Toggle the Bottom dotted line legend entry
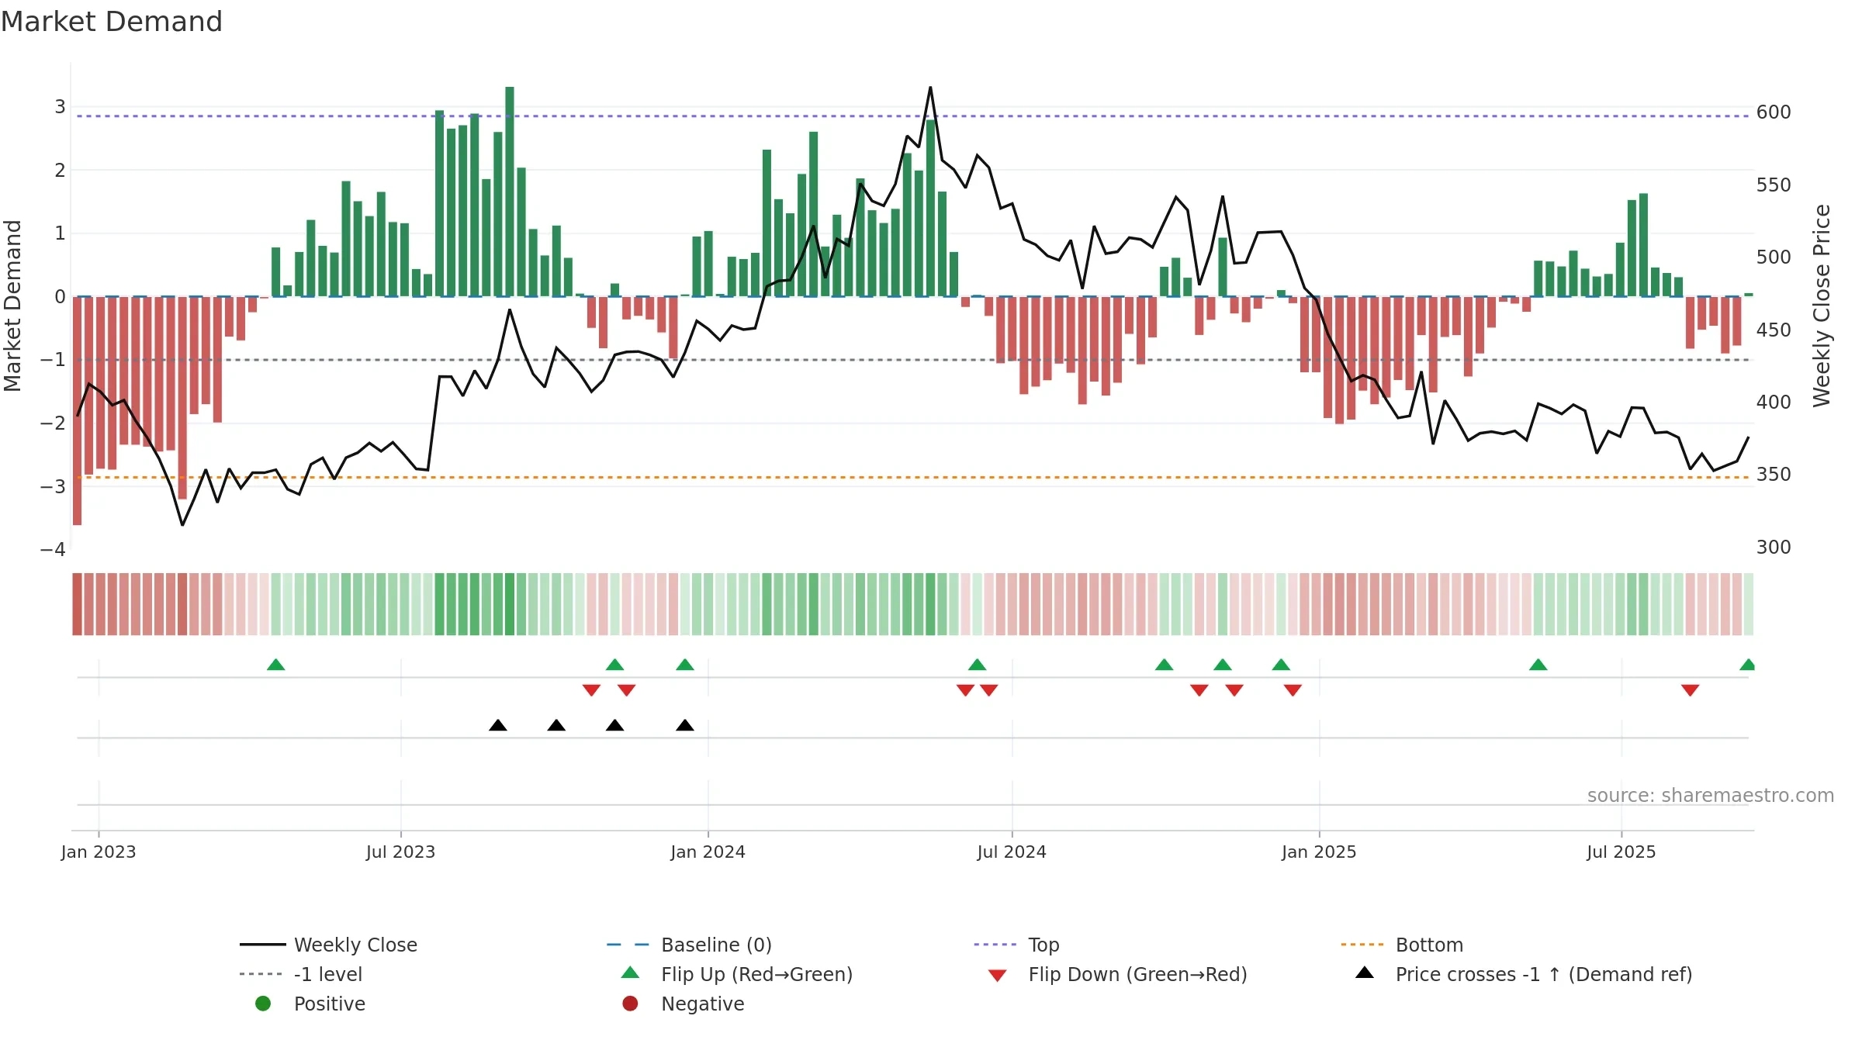The image size is (1862, 1047). click(x=1402, y=945)
